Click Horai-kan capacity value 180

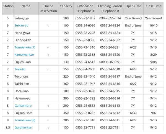pos(66,91)
